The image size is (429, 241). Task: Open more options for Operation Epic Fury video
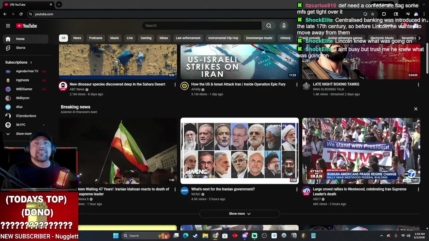click(x=297, y=85)
